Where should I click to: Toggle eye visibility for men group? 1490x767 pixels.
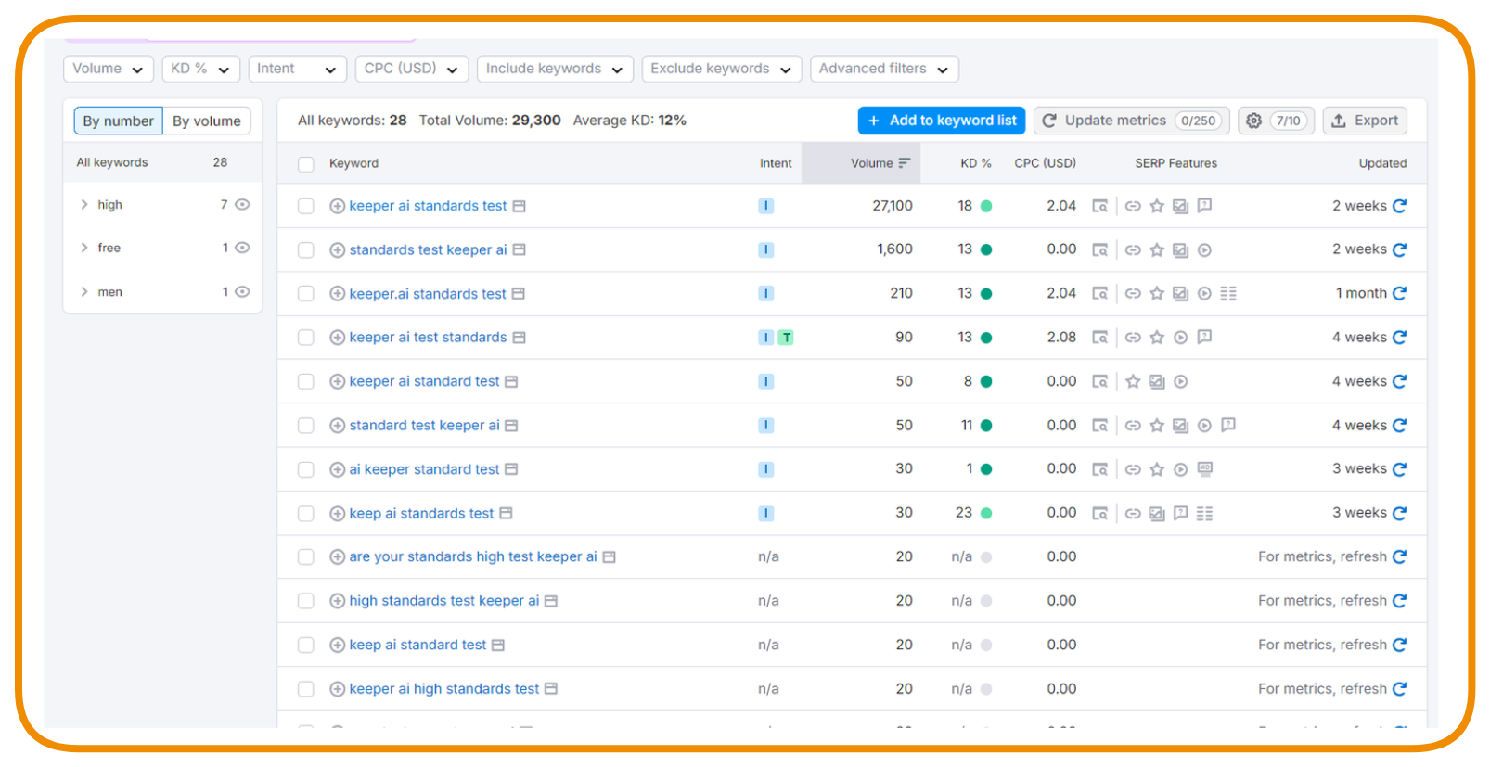coord(242,291)
